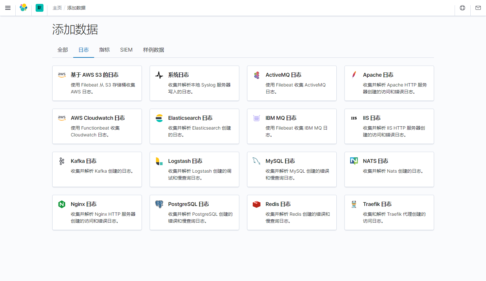Select the 全部 tab to show everything

pyautogui.click(x=62, y=50)
